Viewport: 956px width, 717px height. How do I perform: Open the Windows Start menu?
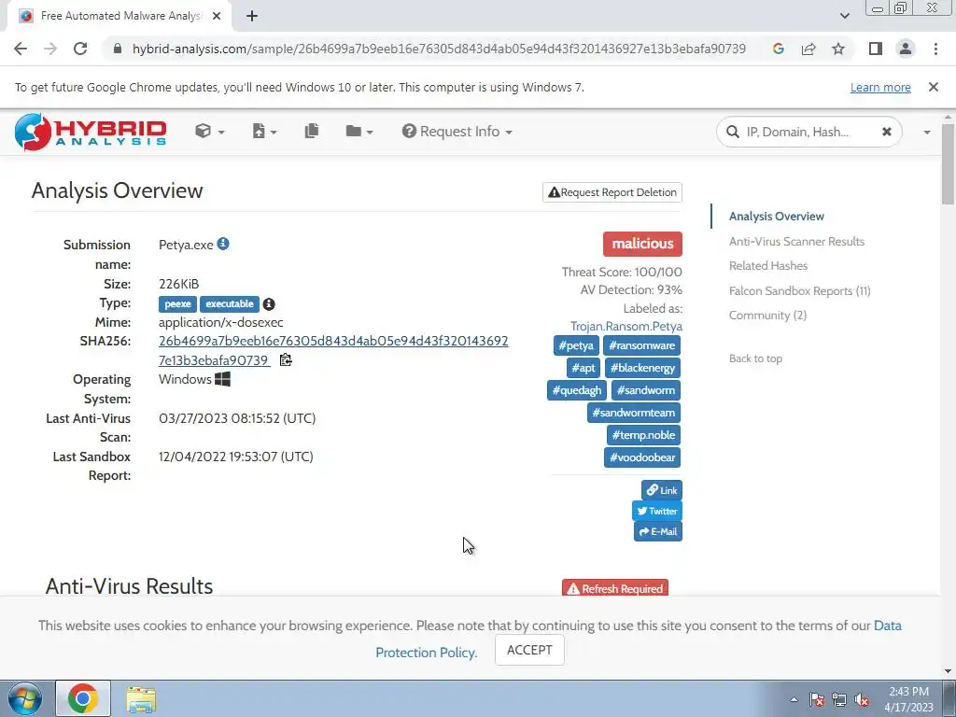click(x=24, y=698)
